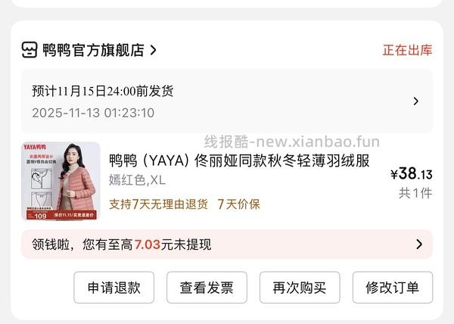This screenshot has height=324, width=454.
Task: Click the 修改订单 button
Action: coord(393,288)
